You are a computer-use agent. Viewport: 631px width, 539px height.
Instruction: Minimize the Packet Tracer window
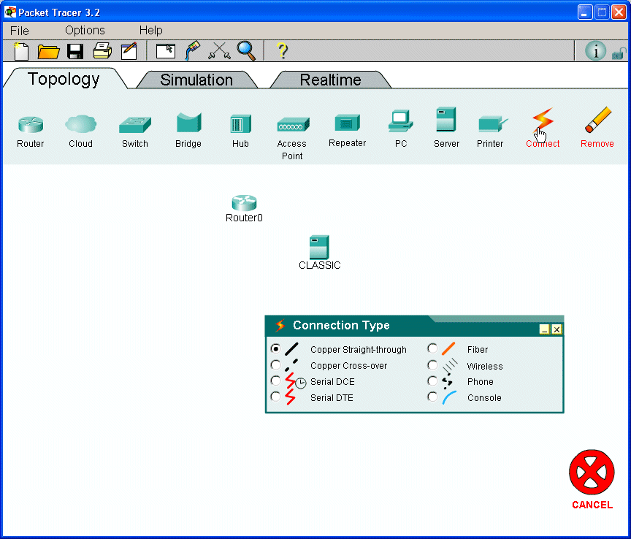[x=585, y=12]
